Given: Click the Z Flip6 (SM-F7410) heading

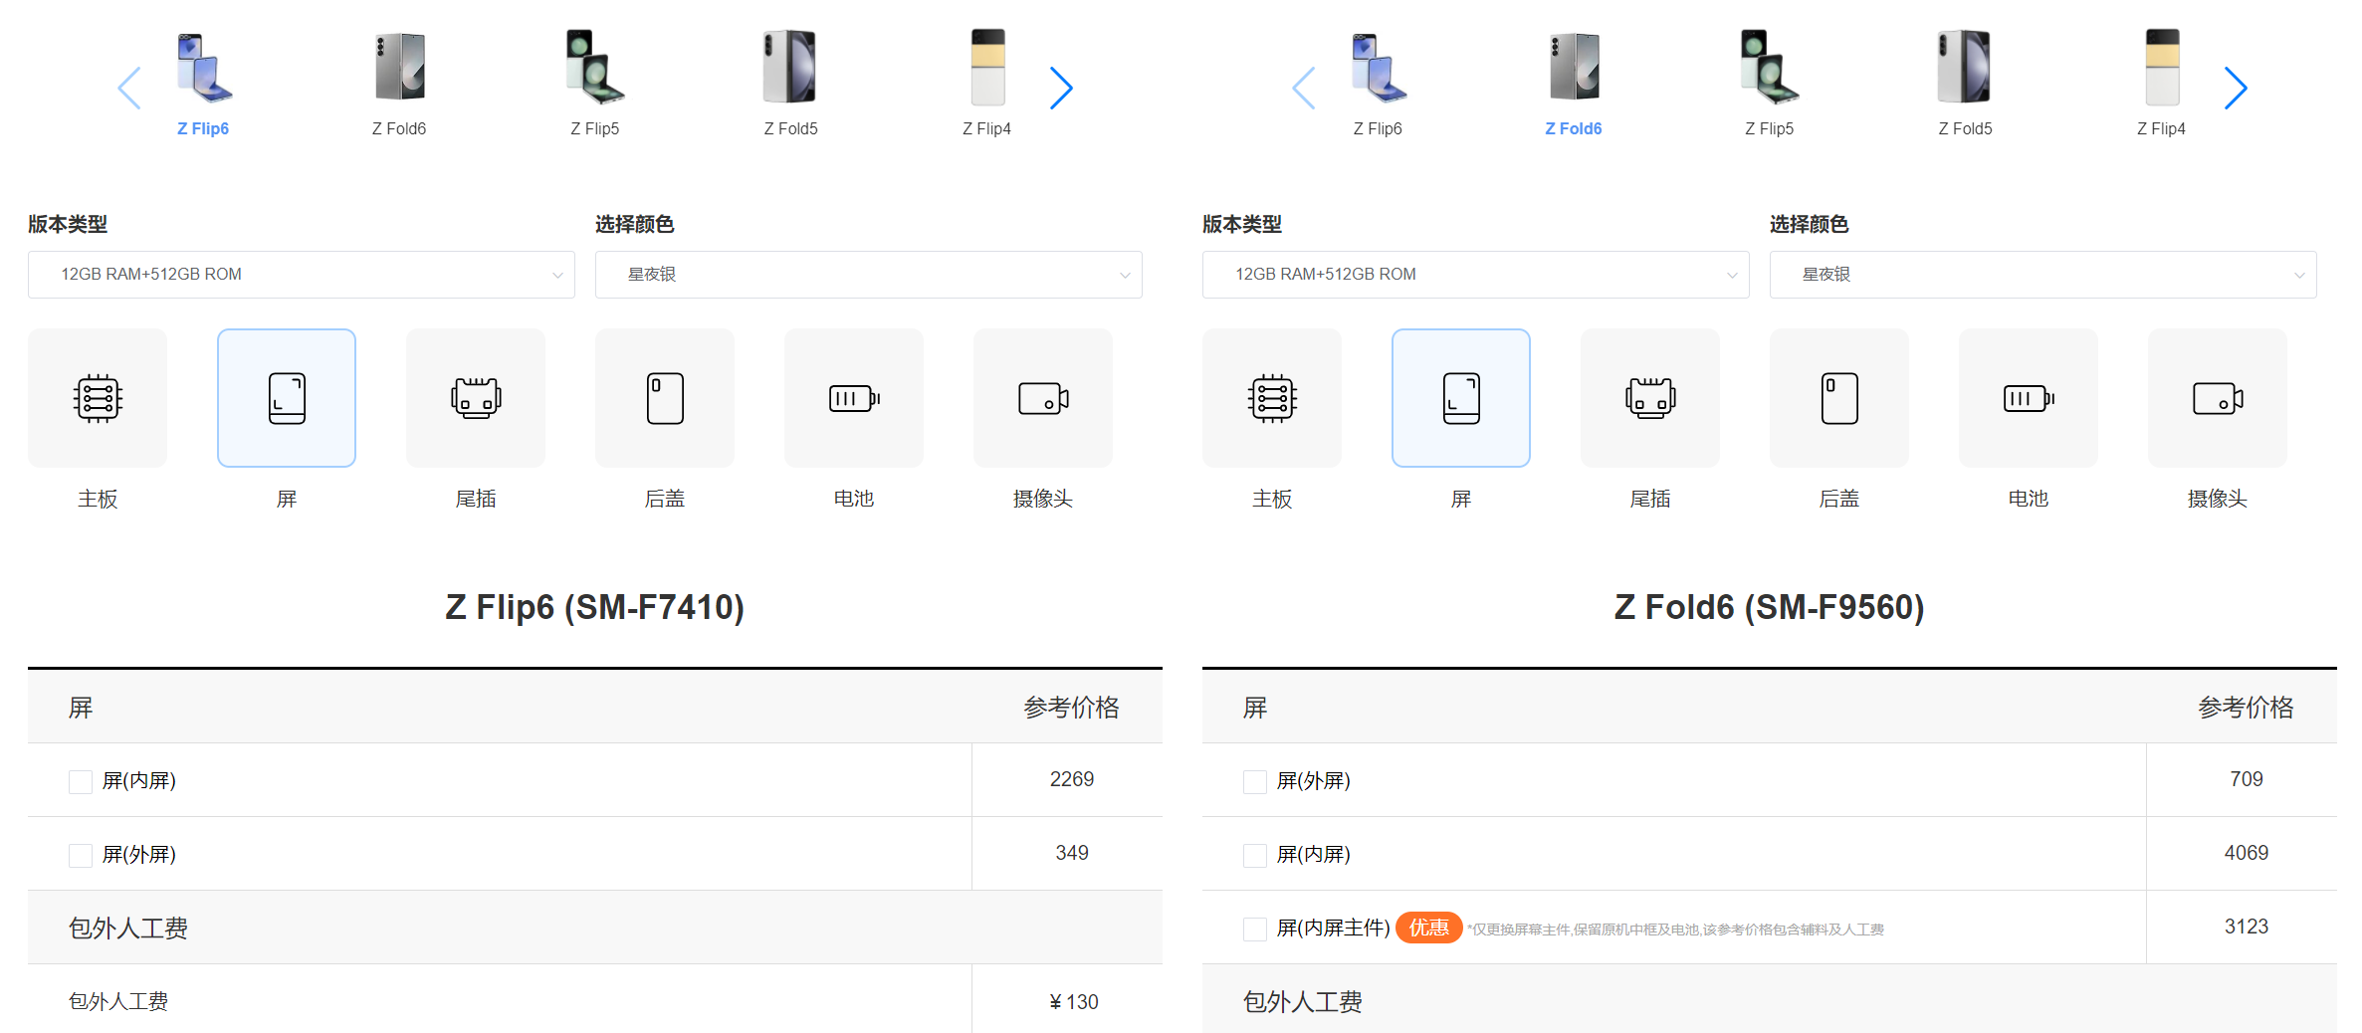Looking at the screenshot, I should coord(595,607).
